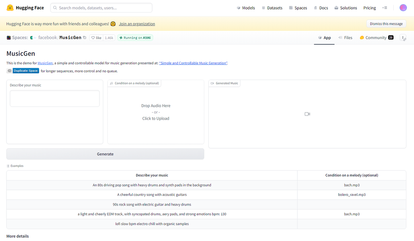
Task: Open the Models page
Action: (246, 8)
